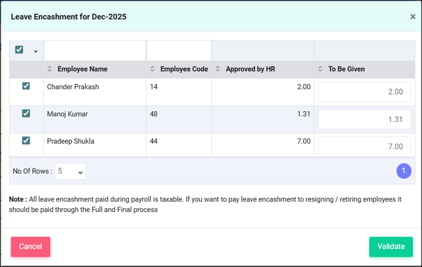Viewport: 422px width, 267px height.
Task: Click sort icon beside To Be Given
Action: point(320,69)
